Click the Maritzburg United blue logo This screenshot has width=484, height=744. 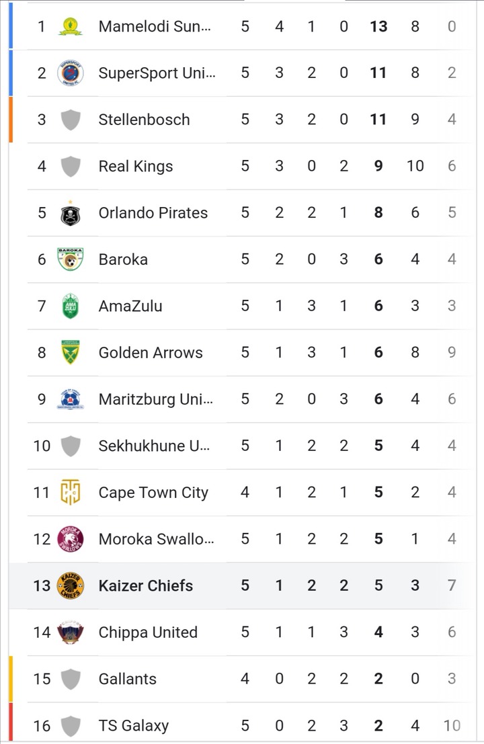[x=70, y=399]
